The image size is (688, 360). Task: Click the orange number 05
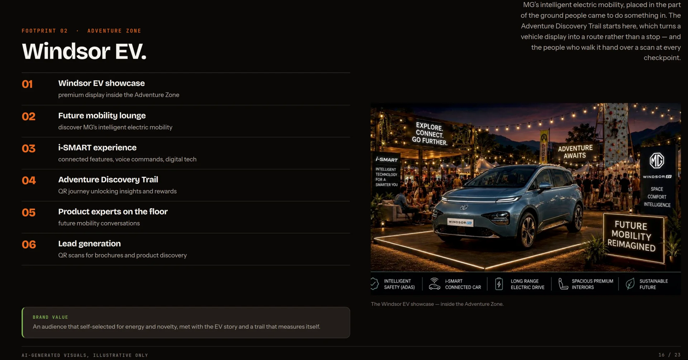tap(29, 213)
